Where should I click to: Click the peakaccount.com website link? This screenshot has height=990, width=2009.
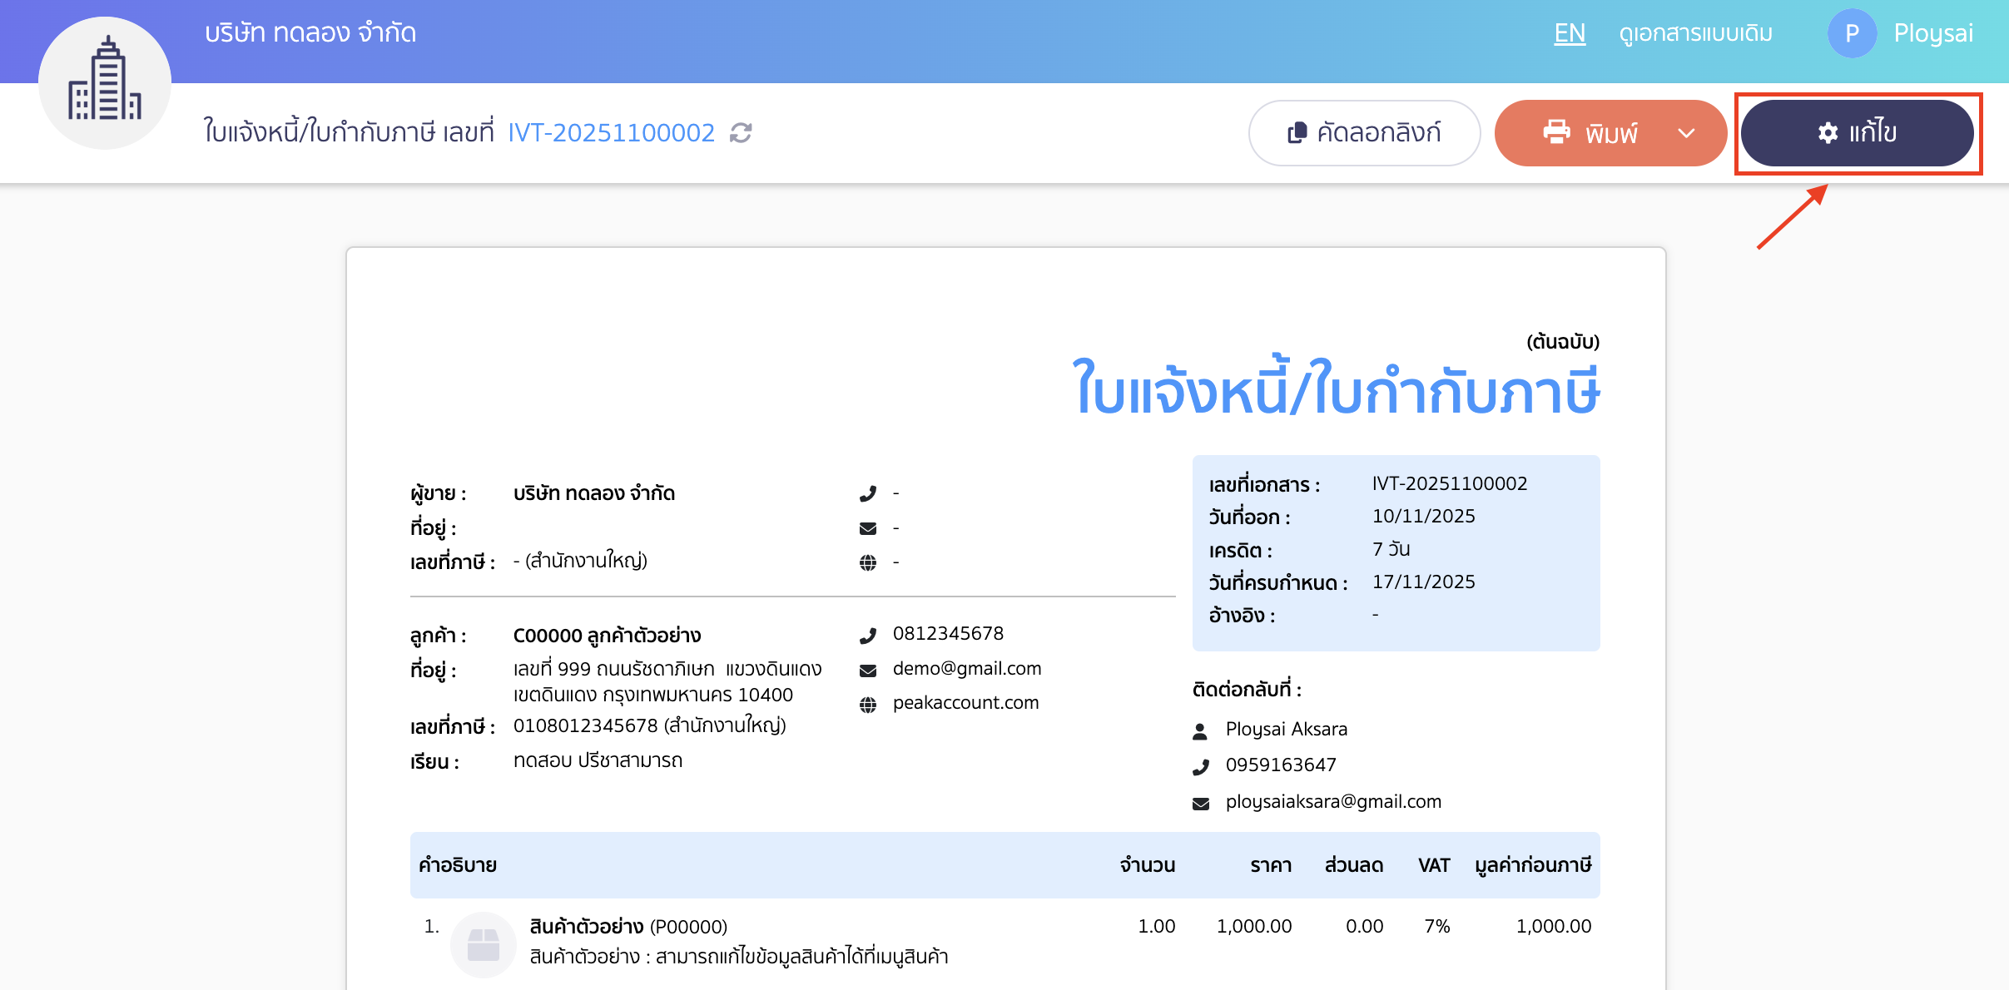965,703
